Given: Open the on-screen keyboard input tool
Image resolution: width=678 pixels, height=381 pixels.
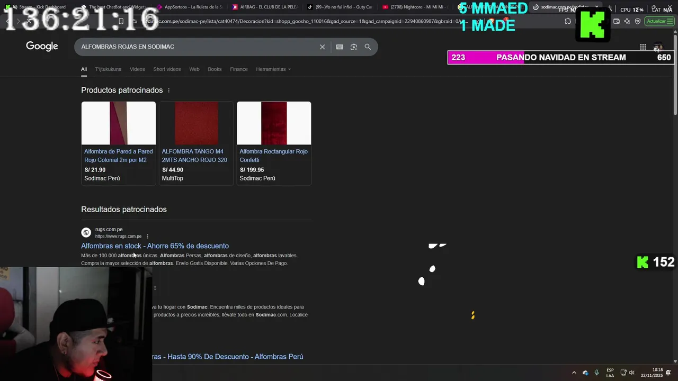Looking at the screenshot, I should [340, 47].
